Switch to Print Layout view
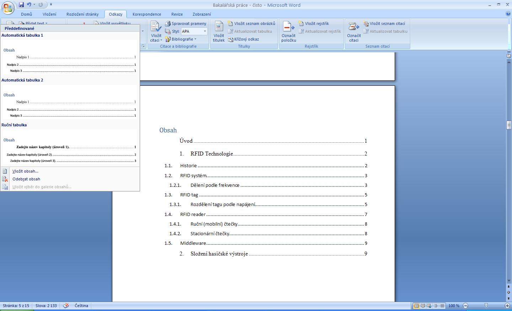512x311 pixels. pyautogui.click(x=416, y=306)
